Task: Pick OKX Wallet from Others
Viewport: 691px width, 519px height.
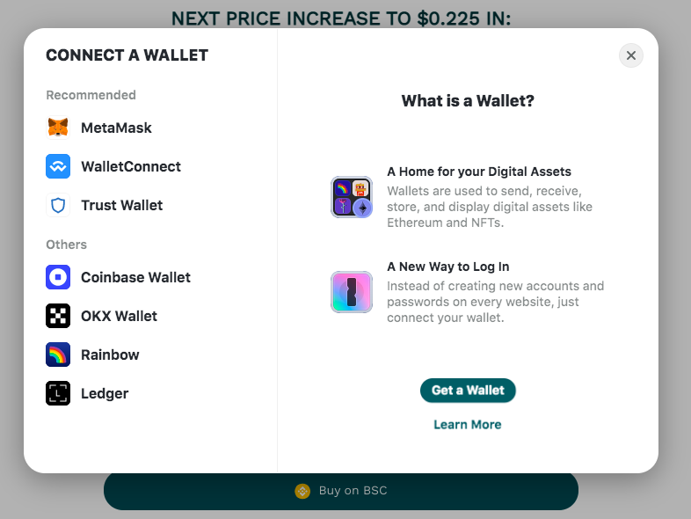Action: coord(119,316)
